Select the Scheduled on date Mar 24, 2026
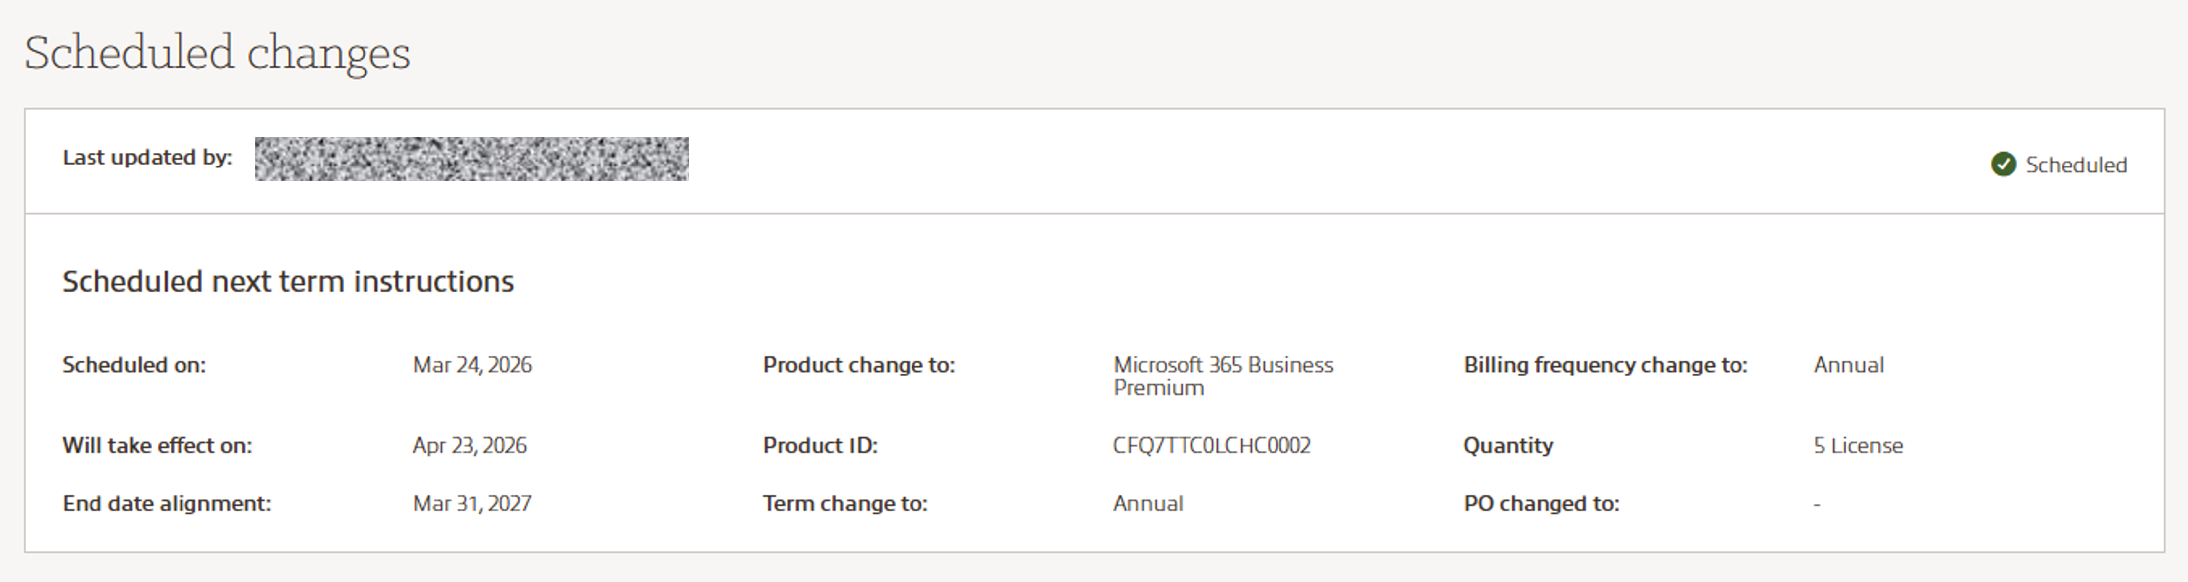This screenshot has height=582, width=2188. (472, 365)
